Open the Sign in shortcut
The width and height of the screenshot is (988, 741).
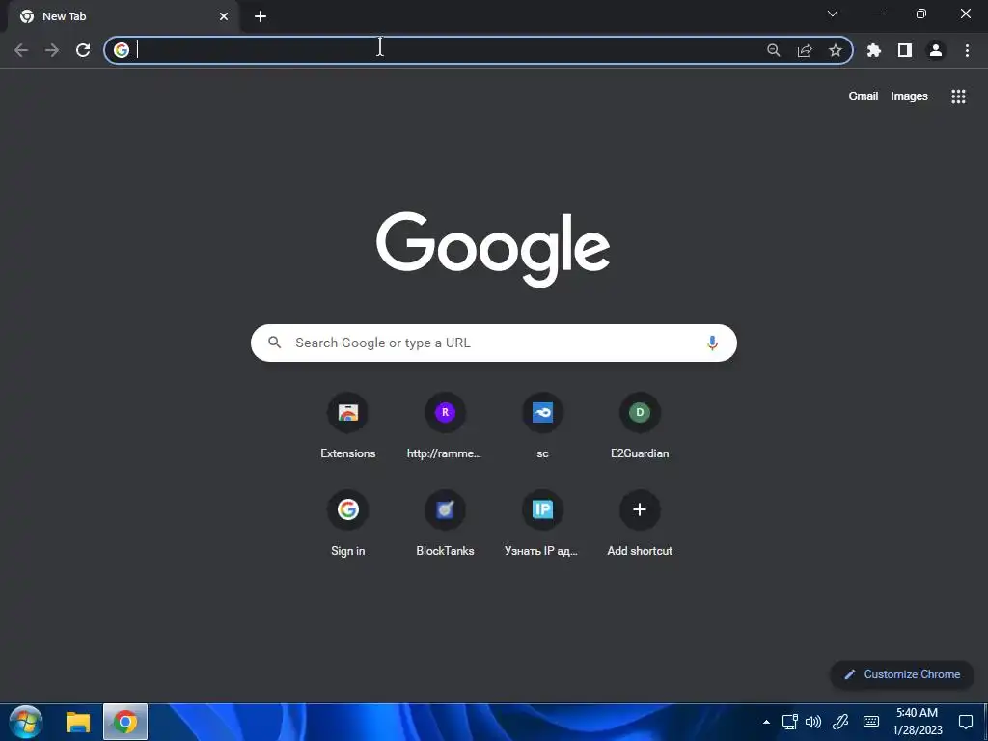coord(347,524)
